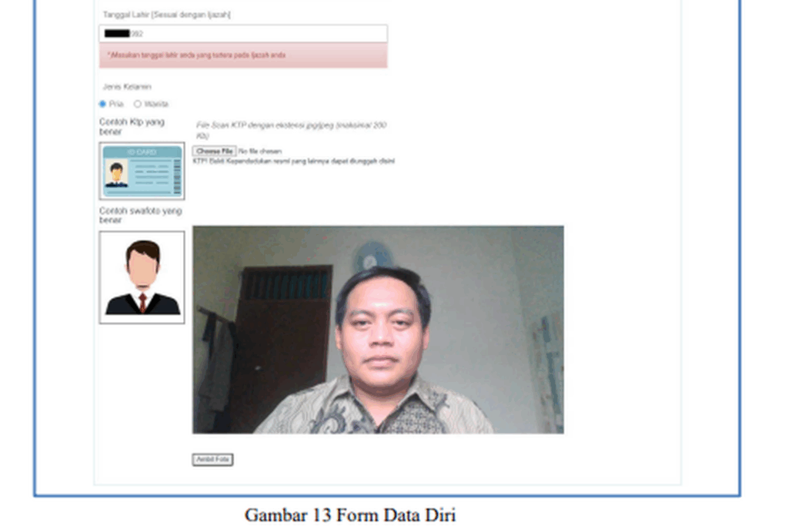Click the 'Contoh Ktp yang benar' label

tap(132, 126)
